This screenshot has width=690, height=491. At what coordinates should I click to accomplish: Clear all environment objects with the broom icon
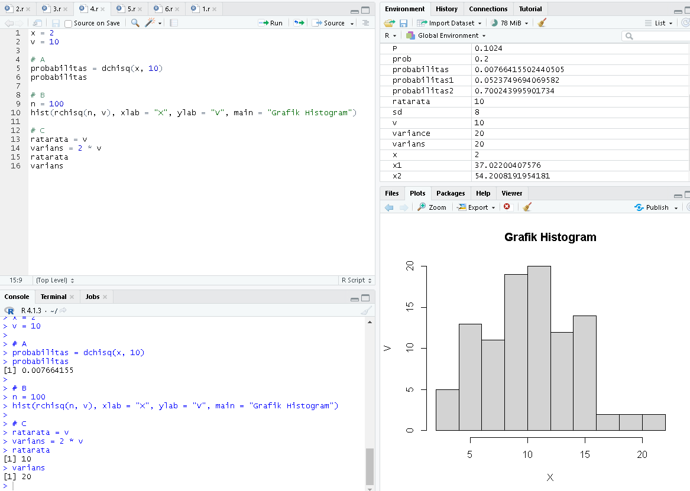[541, 22]
